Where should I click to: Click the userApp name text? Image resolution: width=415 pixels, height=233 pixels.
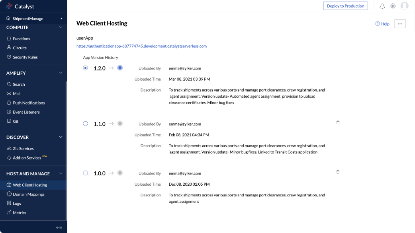point(85,38)
